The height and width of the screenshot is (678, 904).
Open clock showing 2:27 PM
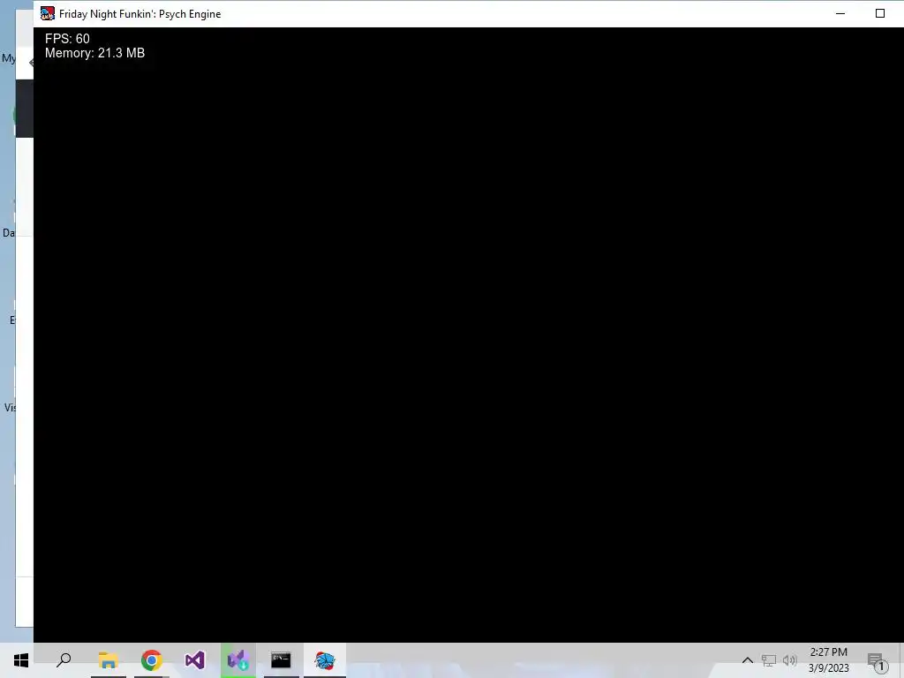point(828,660)
